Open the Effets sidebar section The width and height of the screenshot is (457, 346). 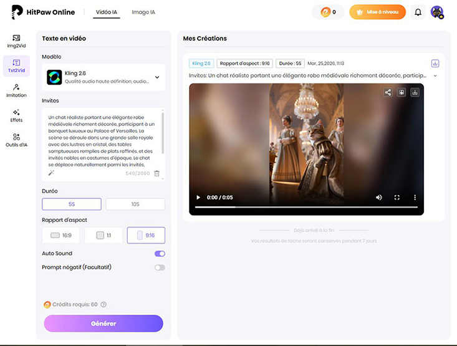pyautogui.click(x=16, y=115)
